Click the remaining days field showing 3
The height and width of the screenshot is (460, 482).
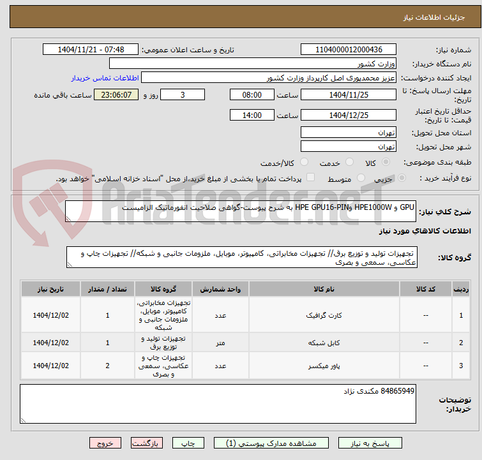pyautogui.click(x=183, y=94)
